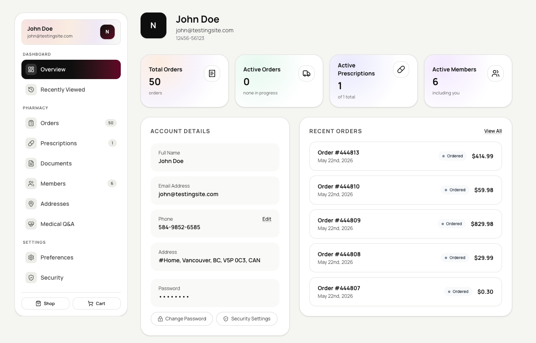Open Documents in the sidebar
The height and width of the screenshot is (343, 536).
coord(71,163)
